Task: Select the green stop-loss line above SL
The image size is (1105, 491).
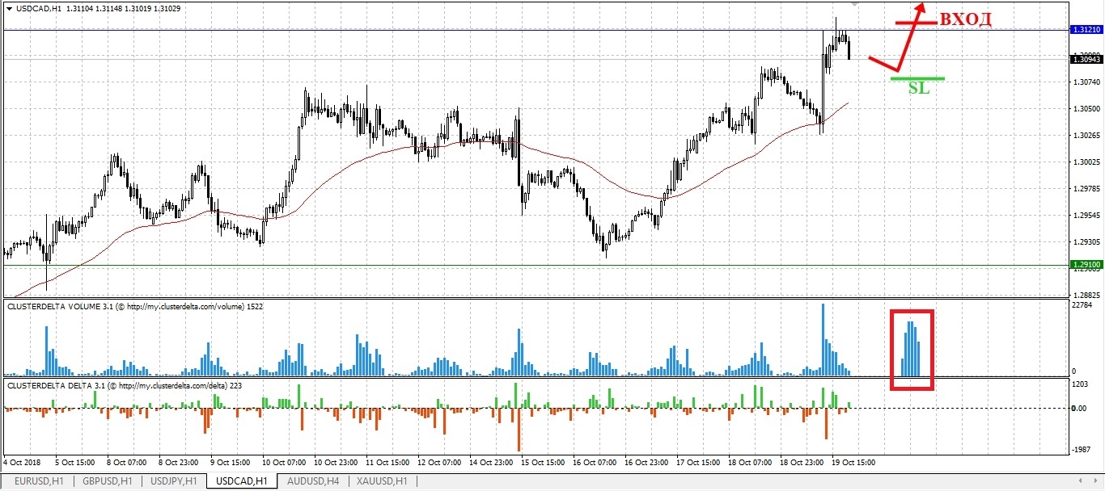Action: (x=917, y=78)
